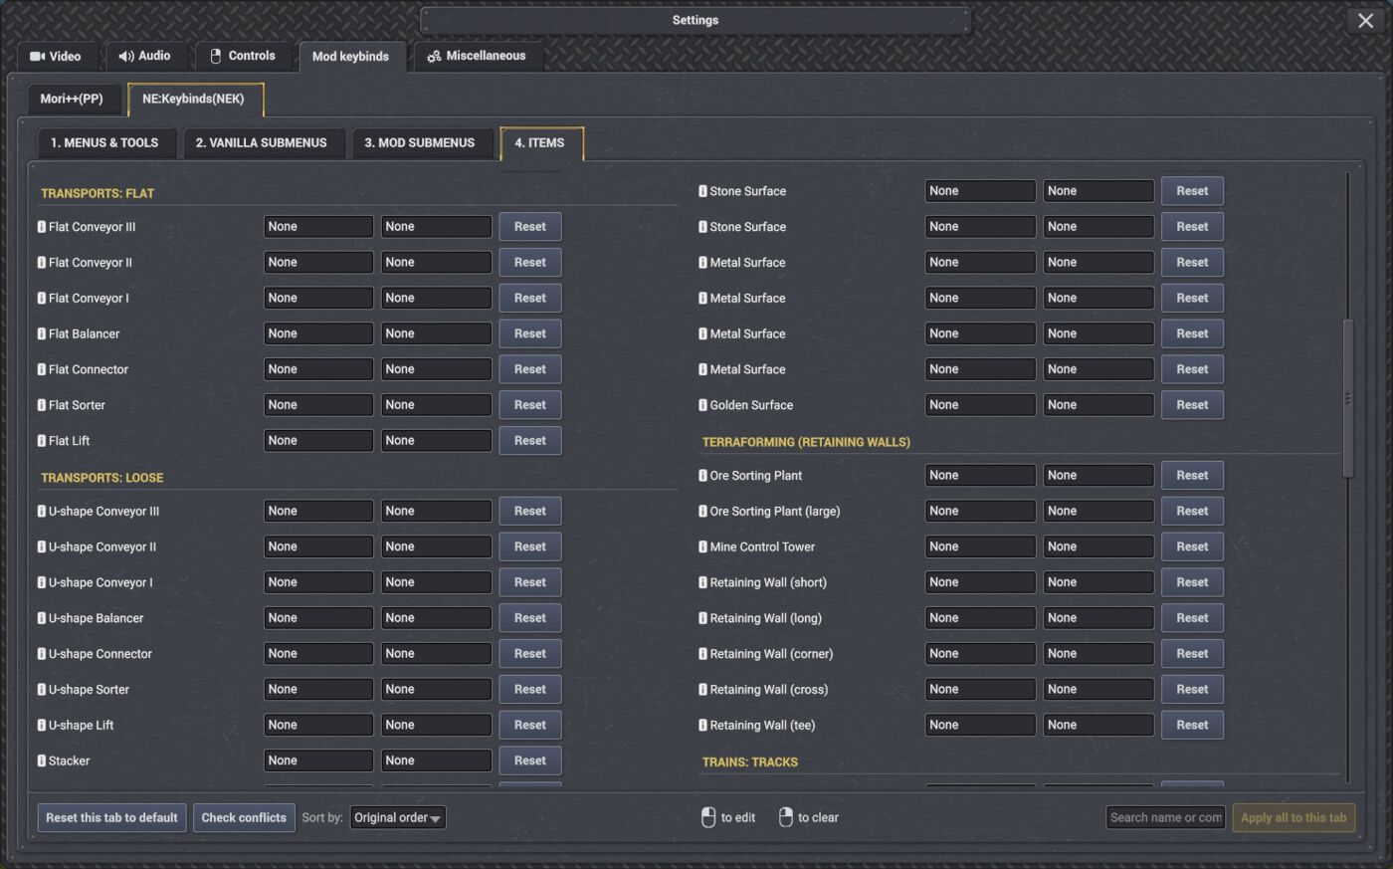
Task: Show info for Retaining Wall (long)
Action: coord(703,619)
